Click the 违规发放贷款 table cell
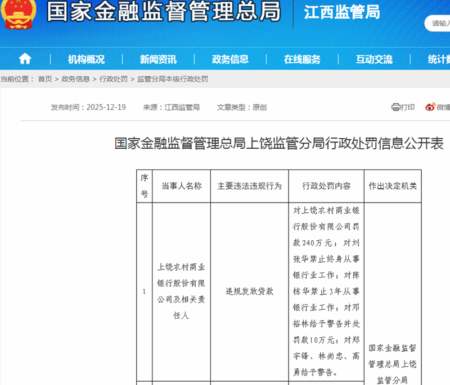The height and width of the screenshot is (385, 450). [x=249, y=292]
